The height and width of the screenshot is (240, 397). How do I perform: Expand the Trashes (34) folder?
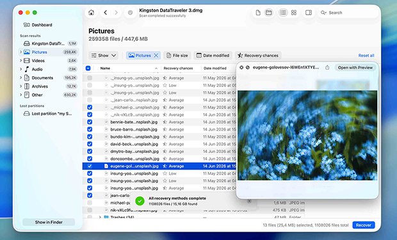(x=100, y=217)
